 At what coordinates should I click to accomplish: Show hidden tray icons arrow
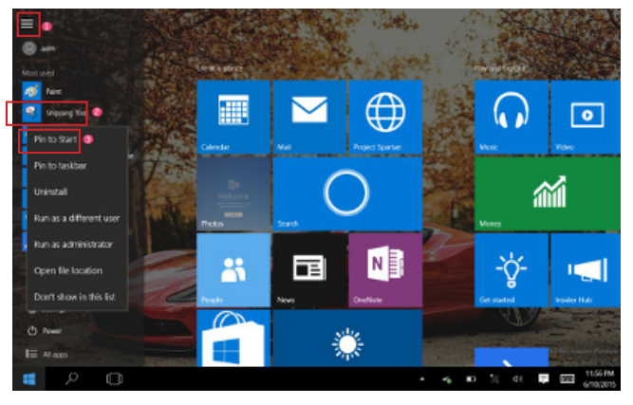pos(422,378)
